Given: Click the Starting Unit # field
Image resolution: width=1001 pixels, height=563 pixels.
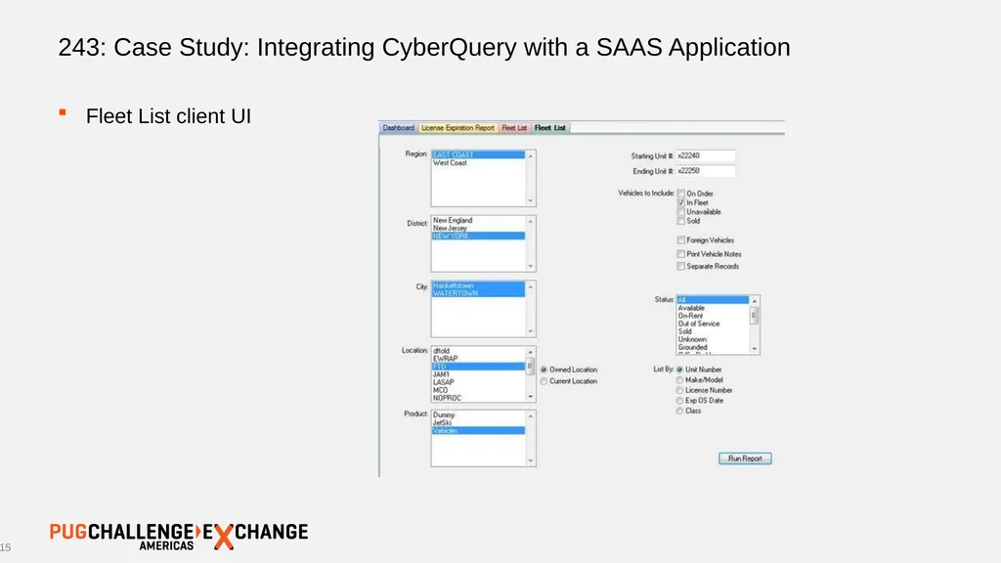Looking at the screenshot, I should tap(706, 155).
